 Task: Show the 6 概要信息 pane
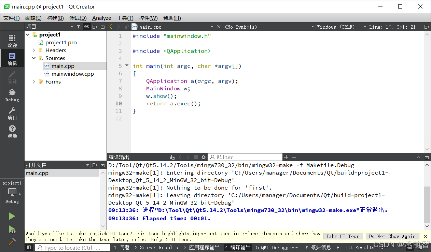[x=318, y=248]
